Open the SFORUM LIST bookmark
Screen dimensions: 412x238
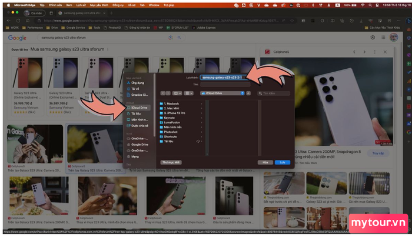pos(178,28)
